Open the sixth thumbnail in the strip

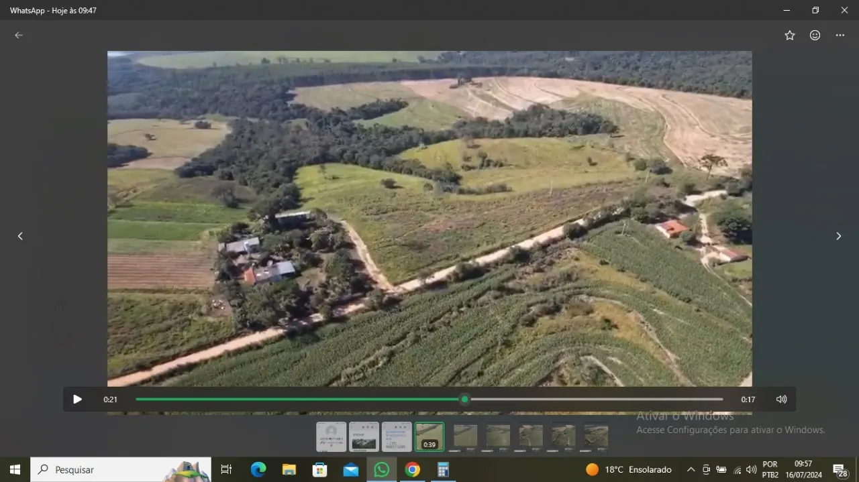(x=498, y=436)
